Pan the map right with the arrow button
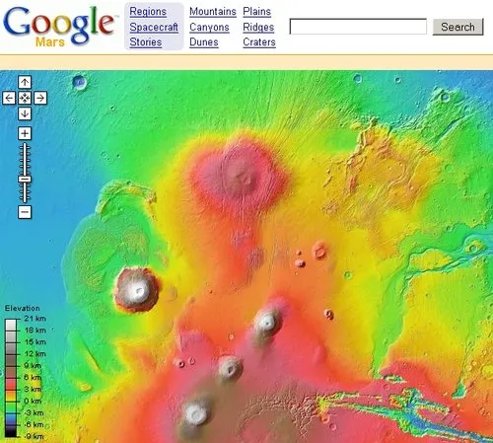This screenshot has height=443, width=493. pyautogui.click(x=40, y=98)
